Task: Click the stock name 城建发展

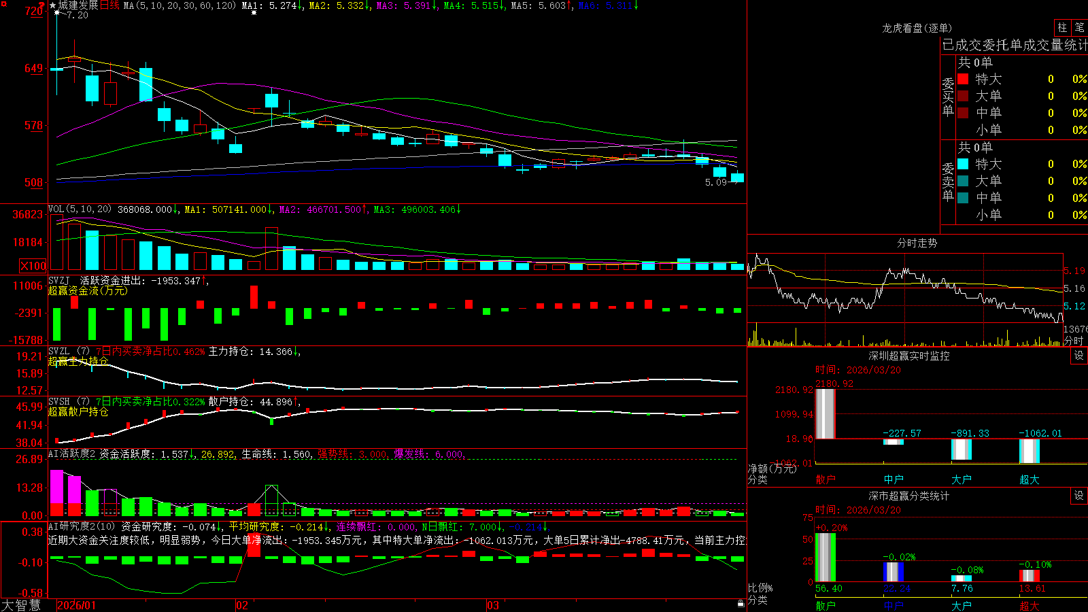Action: pos(78,5)
